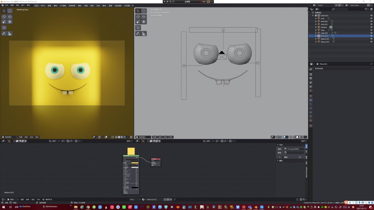Screen dimensions: 374x210
Task: Select the Select Box tool in right viewport
Action: (138, 11)
